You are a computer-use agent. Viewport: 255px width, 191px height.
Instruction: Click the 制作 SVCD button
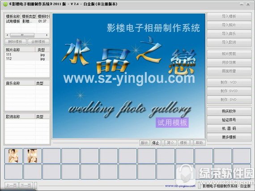(229, 91)
